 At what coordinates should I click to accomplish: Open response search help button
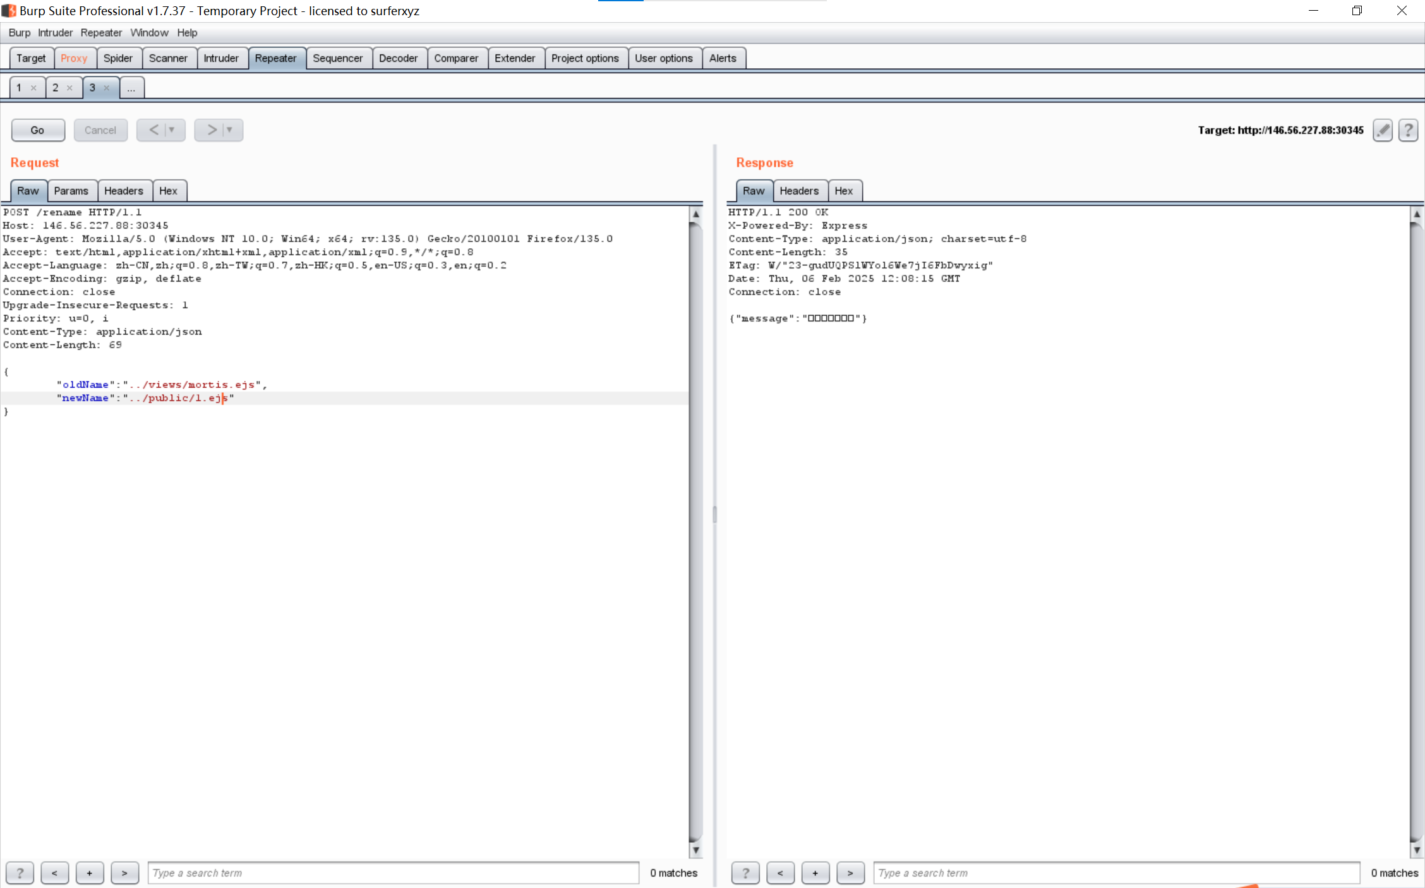(x=745, y=873)
